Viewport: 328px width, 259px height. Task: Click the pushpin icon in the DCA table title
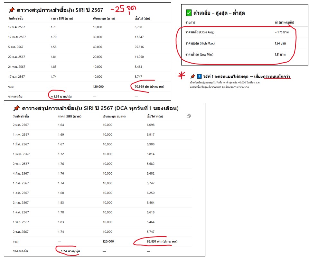(x=16, y=108)
